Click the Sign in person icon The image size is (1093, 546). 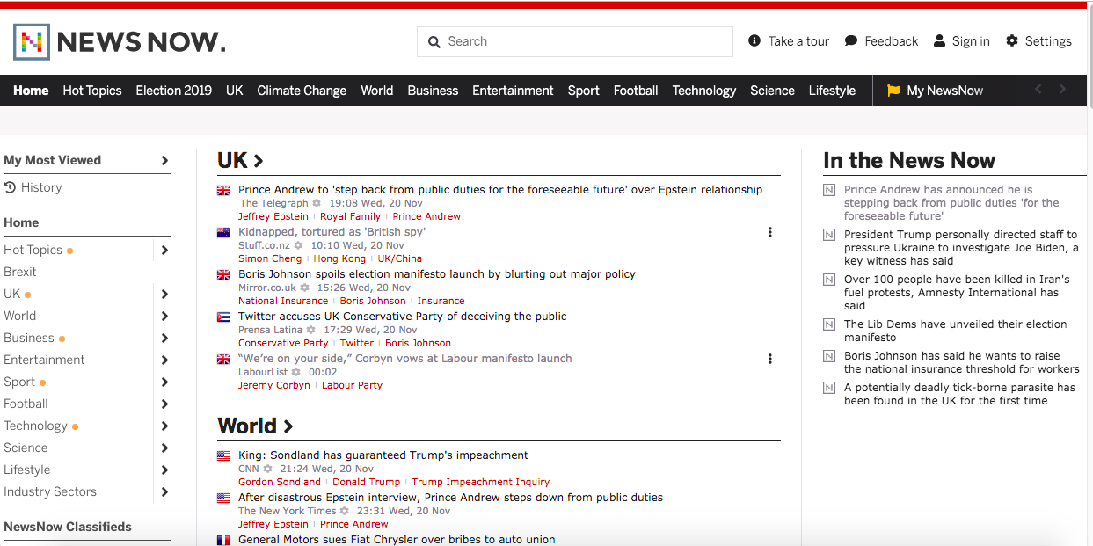coord(939,40)
